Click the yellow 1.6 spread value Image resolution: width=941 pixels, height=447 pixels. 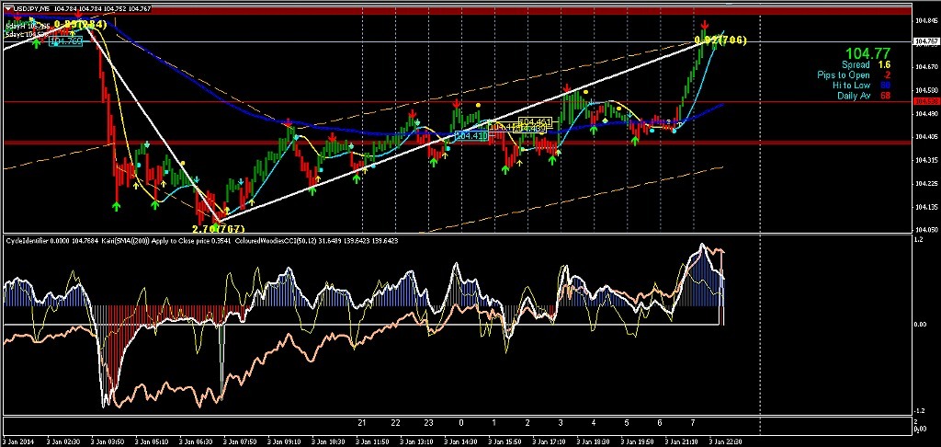[884, 64]
